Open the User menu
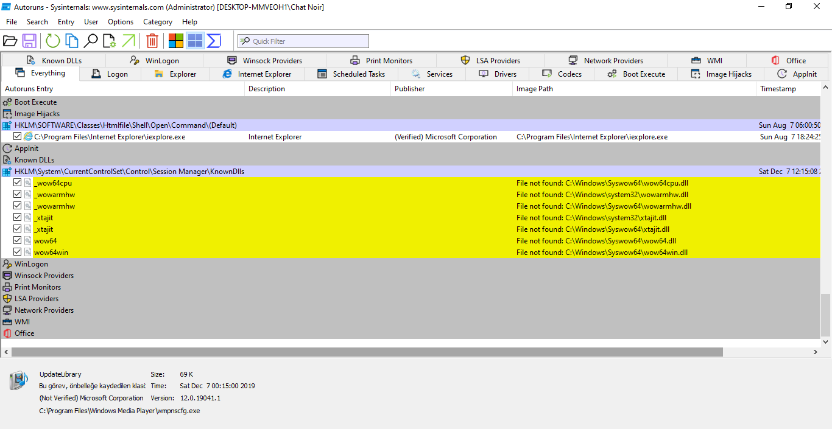Image resolution: width=832 pixels, height=429 pixels. [x=91, y=22]
